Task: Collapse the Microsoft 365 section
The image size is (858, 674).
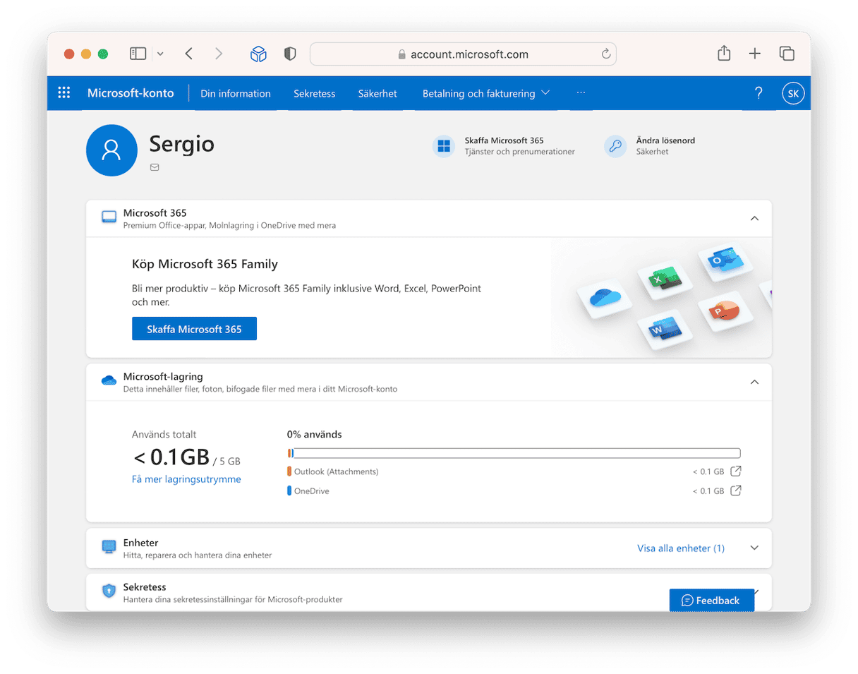Action: 754,219
